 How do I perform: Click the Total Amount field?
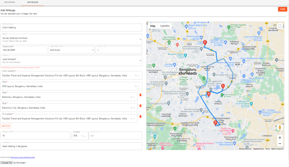(115, 135)
